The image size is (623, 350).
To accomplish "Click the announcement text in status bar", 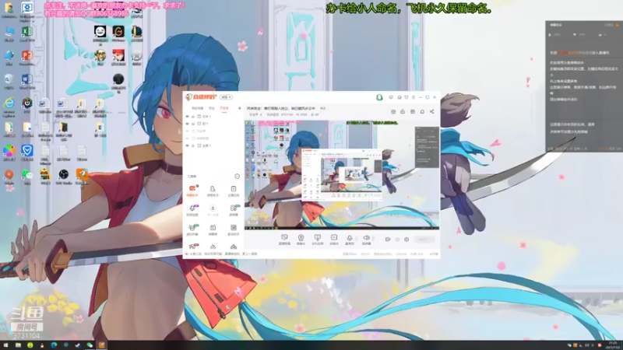I will click(x=224, y=254).
